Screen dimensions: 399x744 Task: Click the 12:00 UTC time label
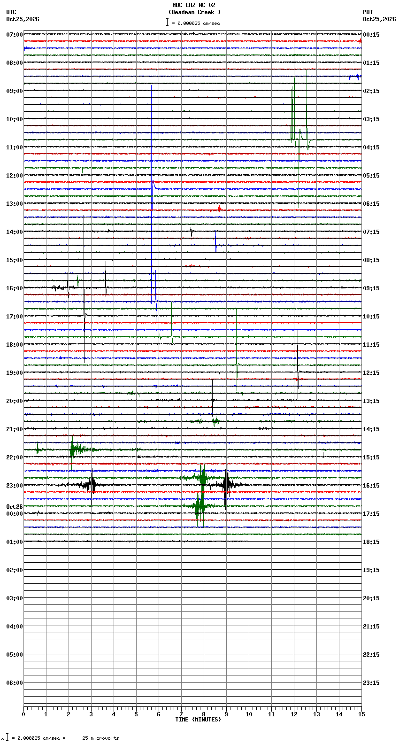(15, 176)
